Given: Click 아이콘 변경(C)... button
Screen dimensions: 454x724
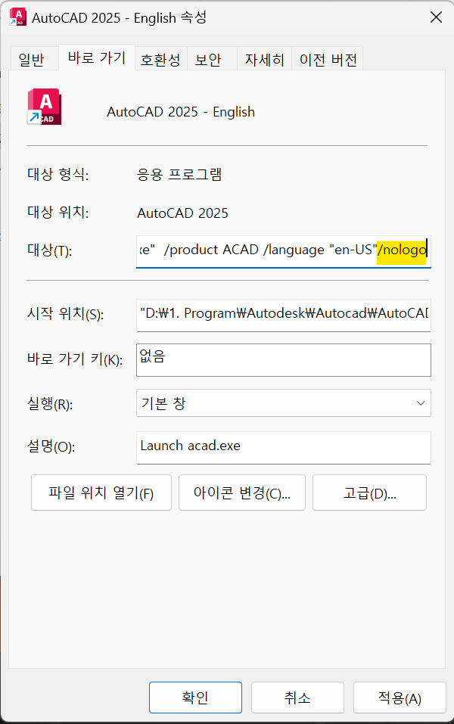Looking at the screenshot, I should point(242,493).
